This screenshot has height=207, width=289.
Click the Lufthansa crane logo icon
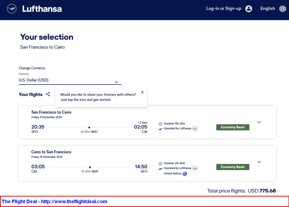coord(12,9)
